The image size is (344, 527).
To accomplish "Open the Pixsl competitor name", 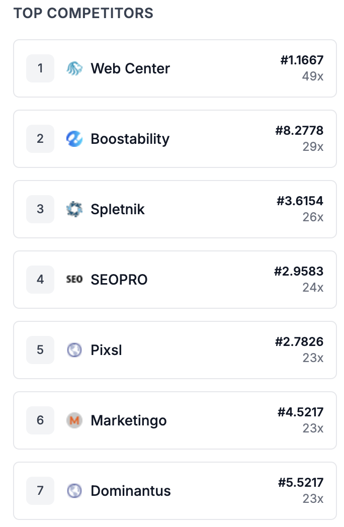I will pos(106,350).
